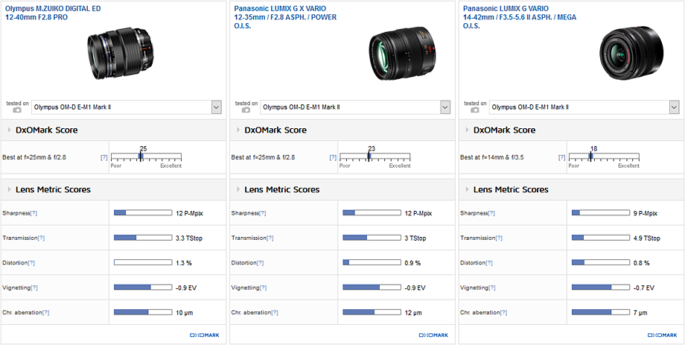The width and height of the screenshot is (685, 345).
Task: Open Distortion [?] help in the Olympus 12-40mm panel
Action: (31, 263)
